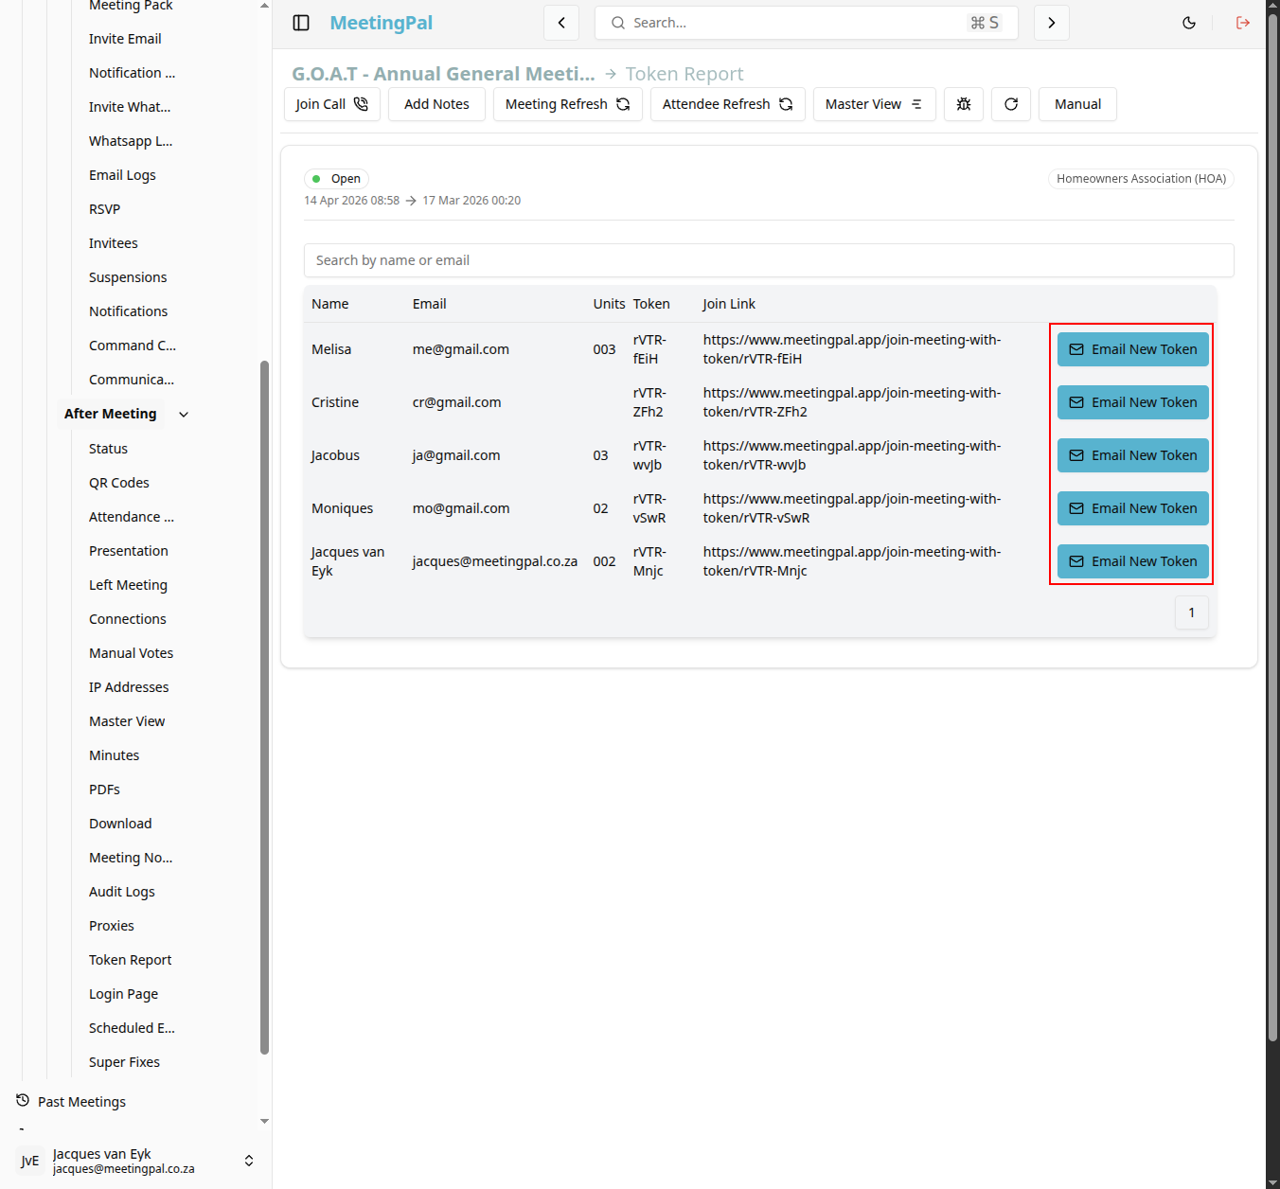This screenshot has height=1189, width=1280.
Task: Click Join Call phone button
Action: 332,104
